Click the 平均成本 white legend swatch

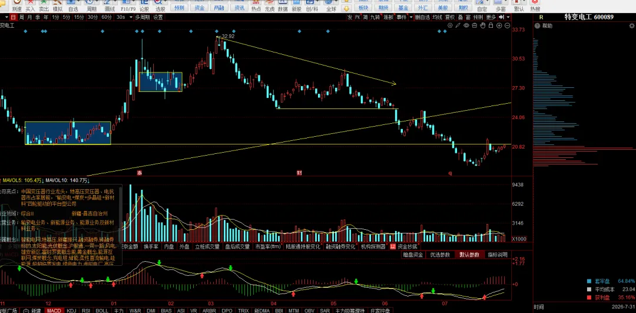point(589,289)
